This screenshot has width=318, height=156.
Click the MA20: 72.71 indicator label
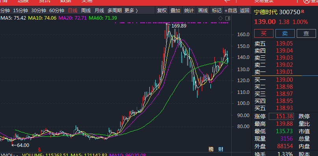(x=73, y=18)
